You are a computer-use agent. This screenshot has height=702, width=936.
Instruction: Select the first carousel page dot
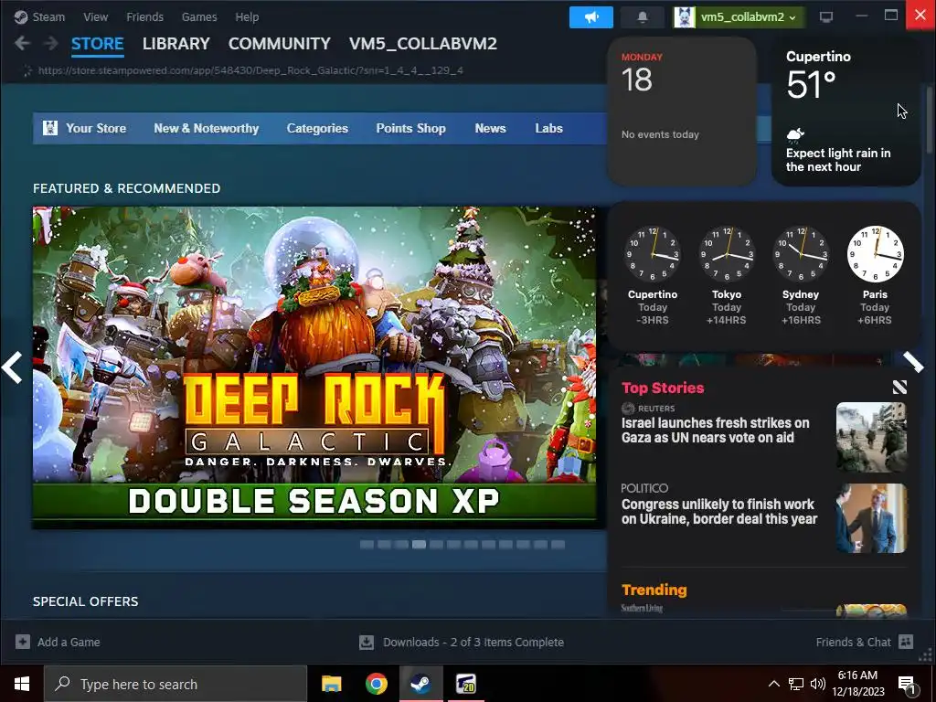pos(367,545)
